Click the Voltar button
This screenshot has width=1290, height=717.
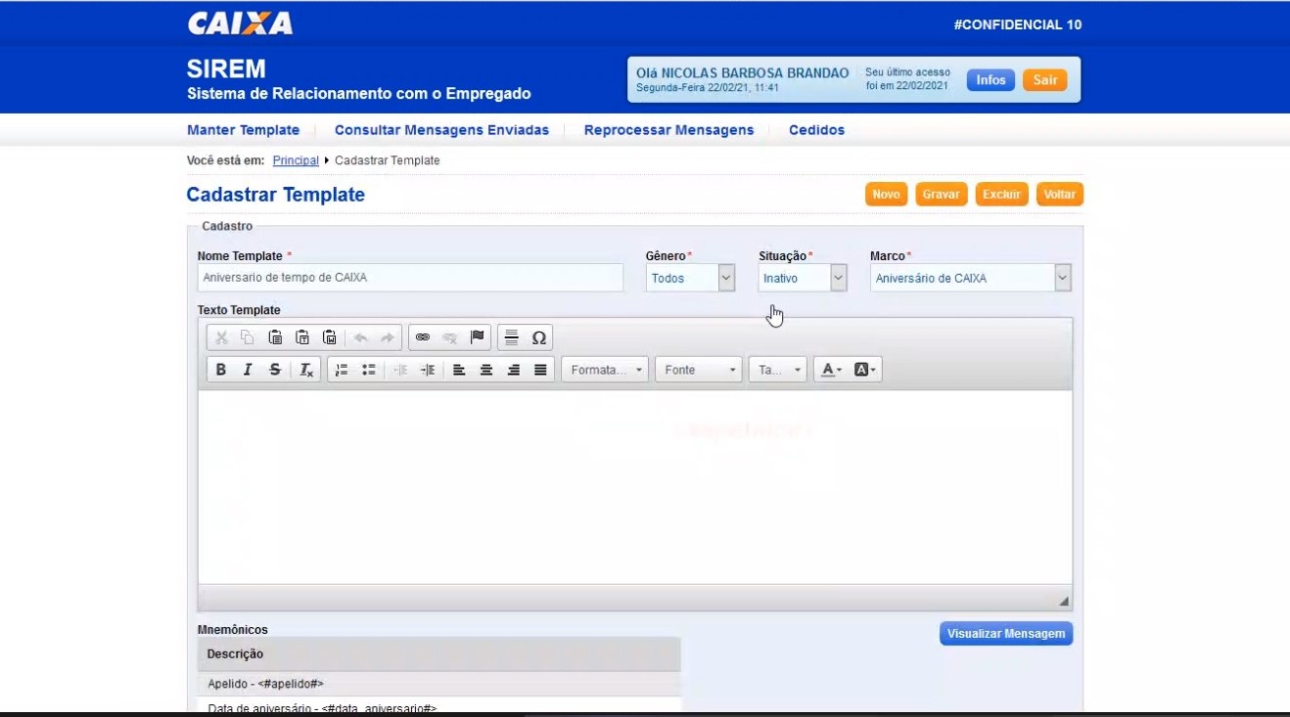click(x=1059, y=195)
